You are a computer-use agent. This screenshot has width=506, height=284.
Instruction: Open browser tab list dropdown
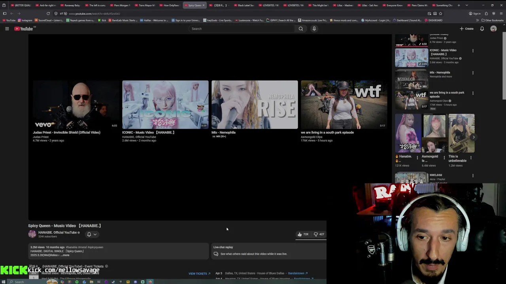pos(467,5)
